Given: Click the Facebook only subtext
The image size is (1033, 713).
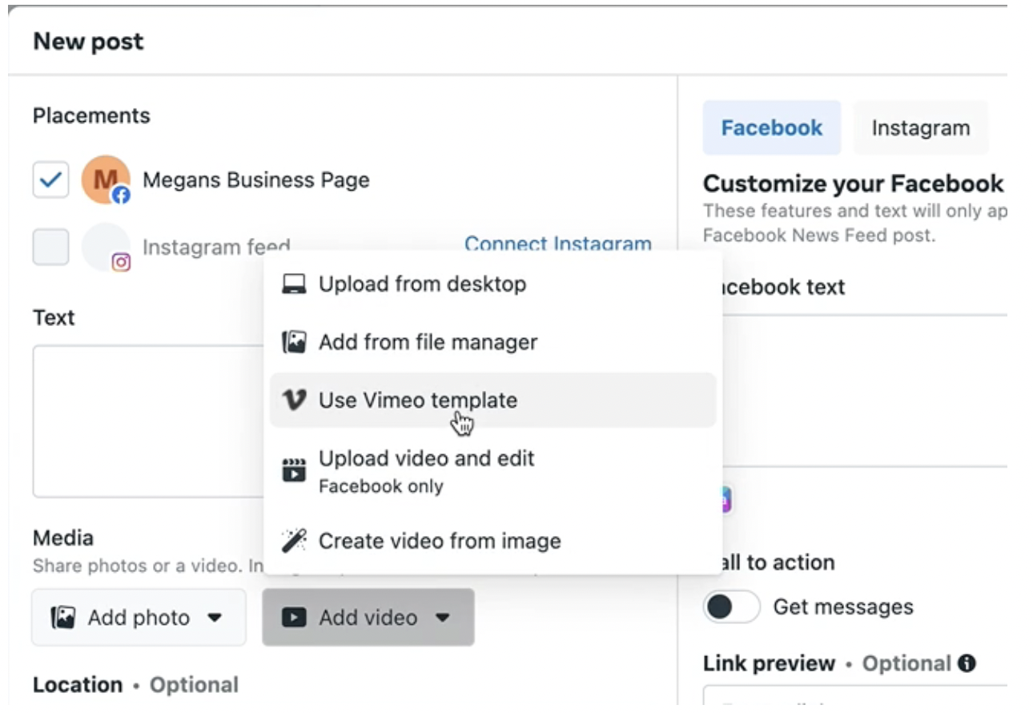Looking at the screenshot, I should click(381, 486).
